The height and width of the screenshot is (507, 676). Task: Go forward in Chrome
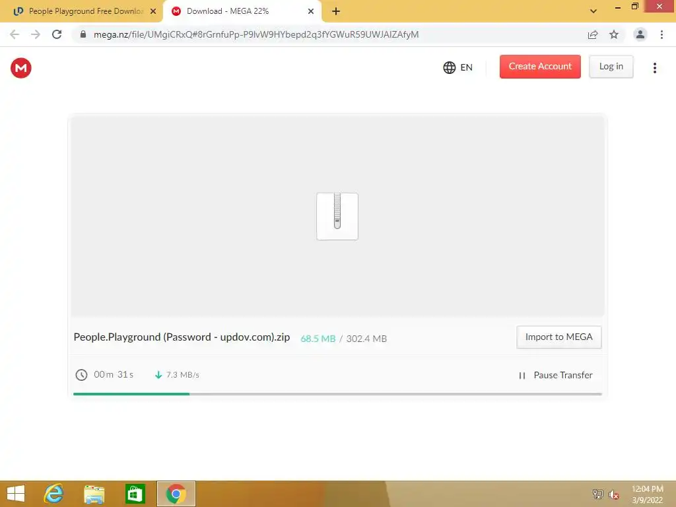[36, 34]
